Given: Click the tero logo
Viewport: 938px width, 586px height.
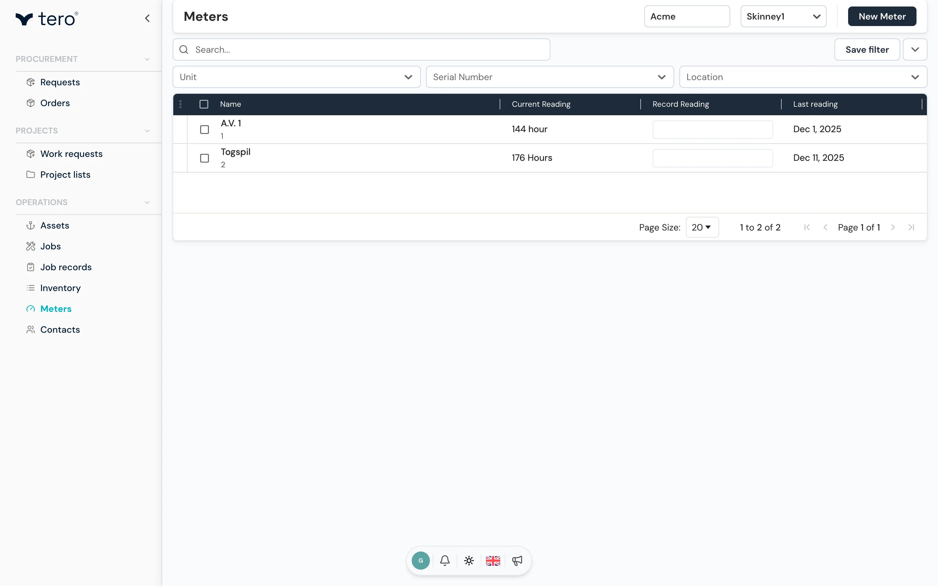Looking at the screenshot, I should point(47,19).
